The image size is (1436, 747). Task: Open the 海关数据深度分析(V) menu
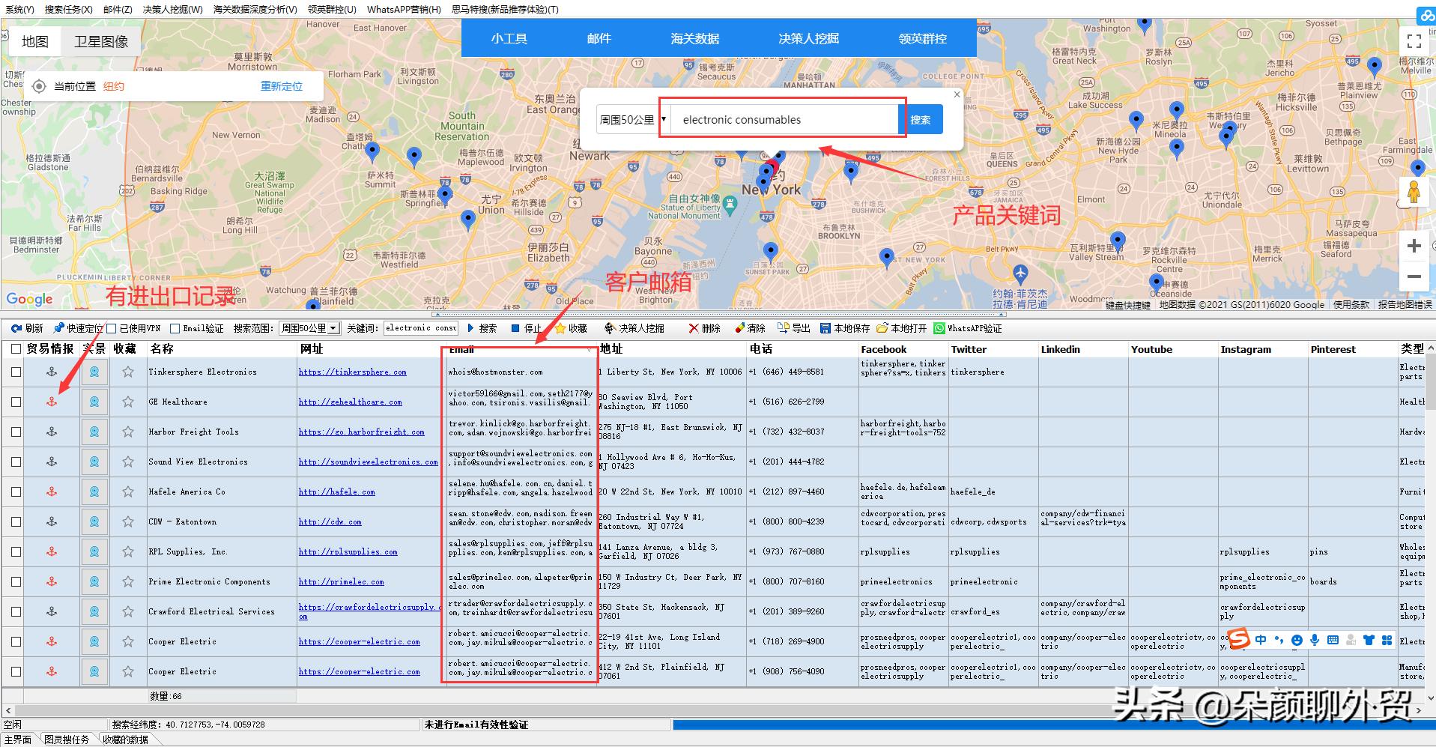tap(255, 10)
